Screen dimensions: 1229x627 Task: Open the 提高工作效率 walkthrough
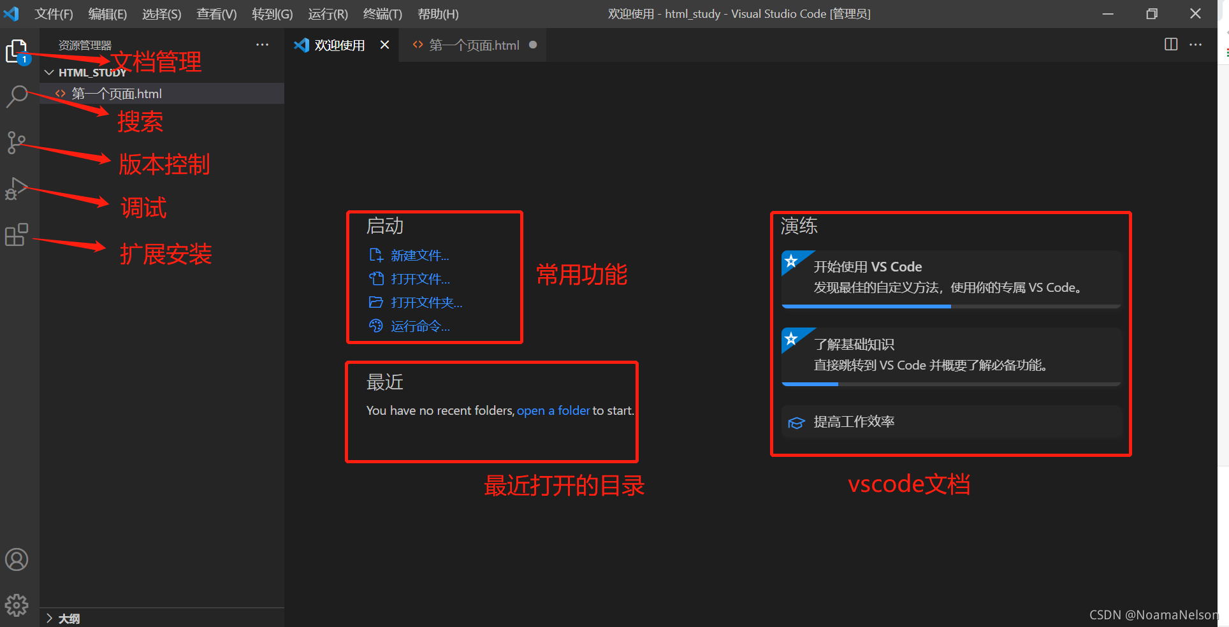[951, 422]
